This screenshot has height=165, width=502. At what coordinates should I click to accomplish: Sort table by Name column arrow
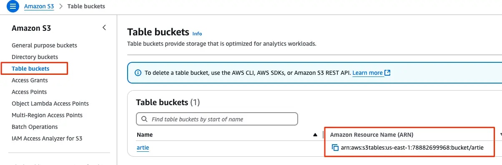315,135
